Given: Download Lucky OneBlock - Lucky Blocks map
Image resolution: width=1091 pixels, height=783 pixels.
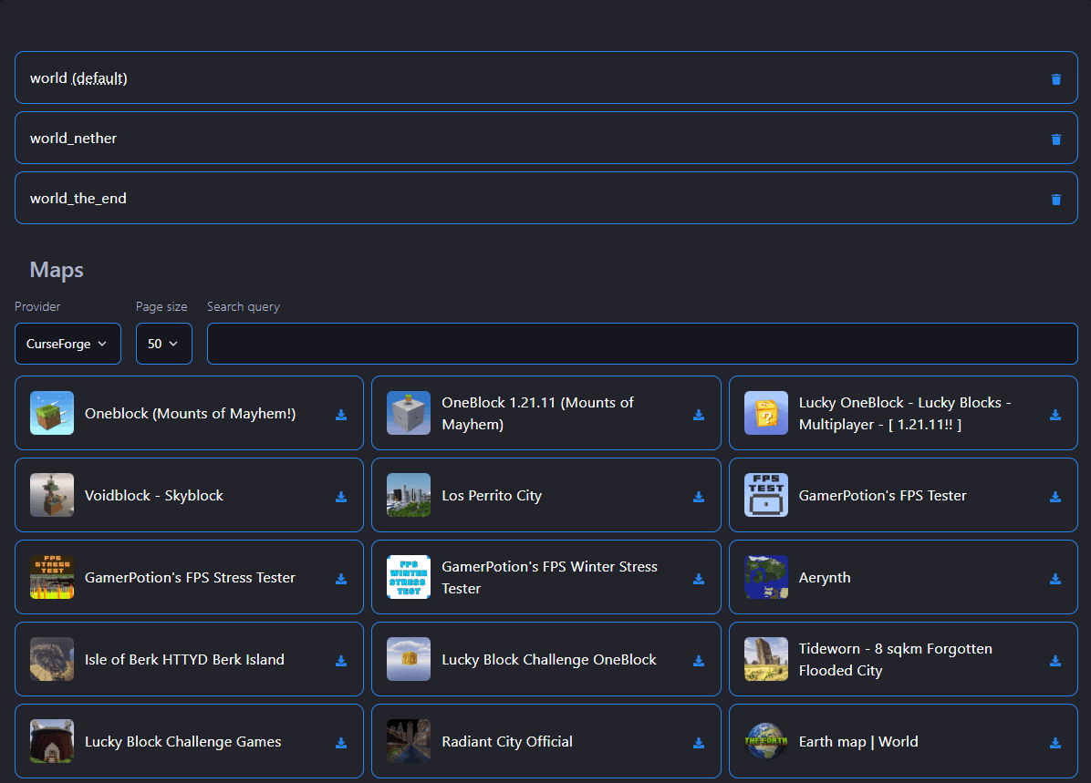Looking at the screenshot, I should (x=1055, y=415).
